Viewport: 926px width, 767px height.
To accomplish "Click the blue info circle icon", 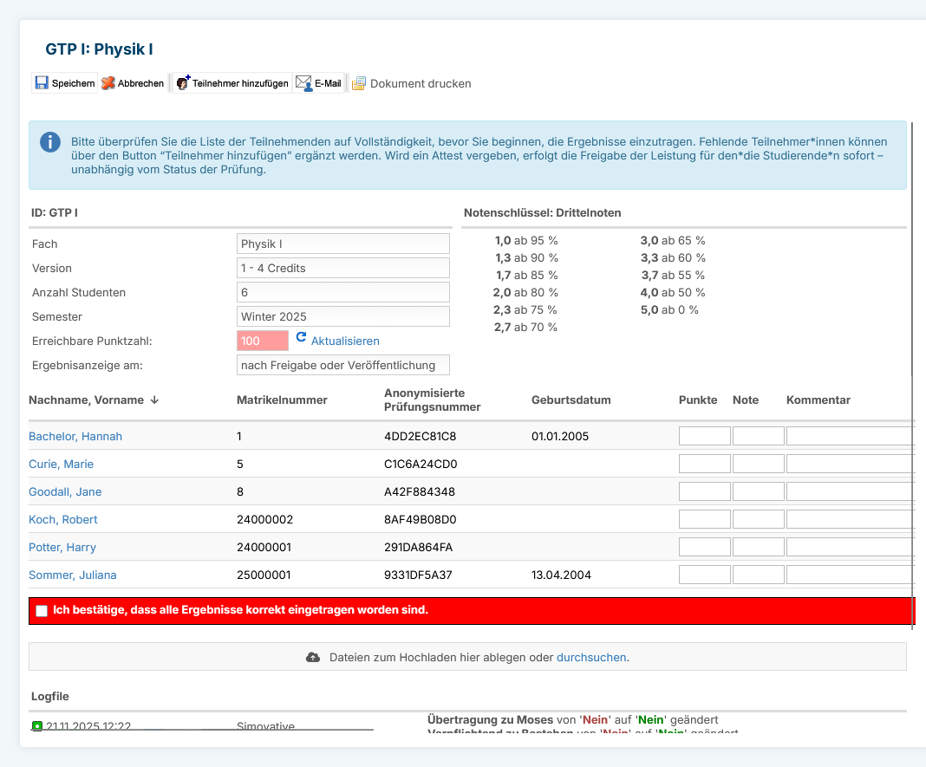I will [x=50, y=142].
